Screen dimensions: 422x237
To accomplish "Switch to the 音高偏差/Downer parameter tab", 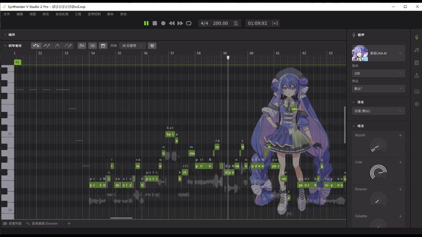I will [x=42, y=223].
